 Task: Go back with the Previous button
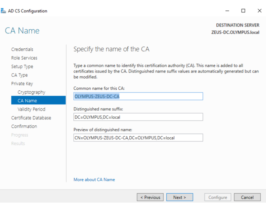150,197
